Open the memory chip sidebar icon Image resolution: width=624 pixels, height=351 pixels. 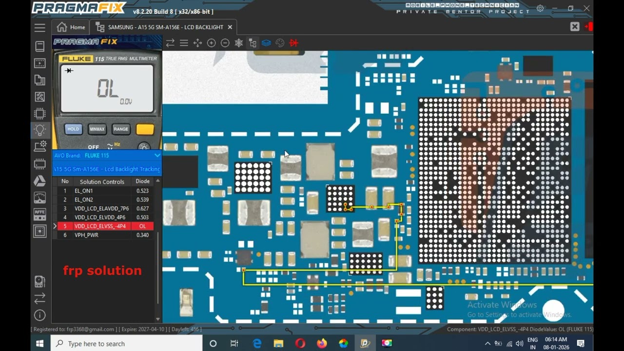tap(40, 164)
